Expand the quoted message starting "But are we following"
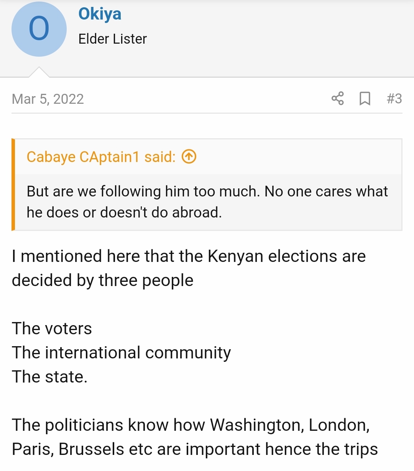The image size is (414, 471). pyautogui.click(x=207, y=191)
